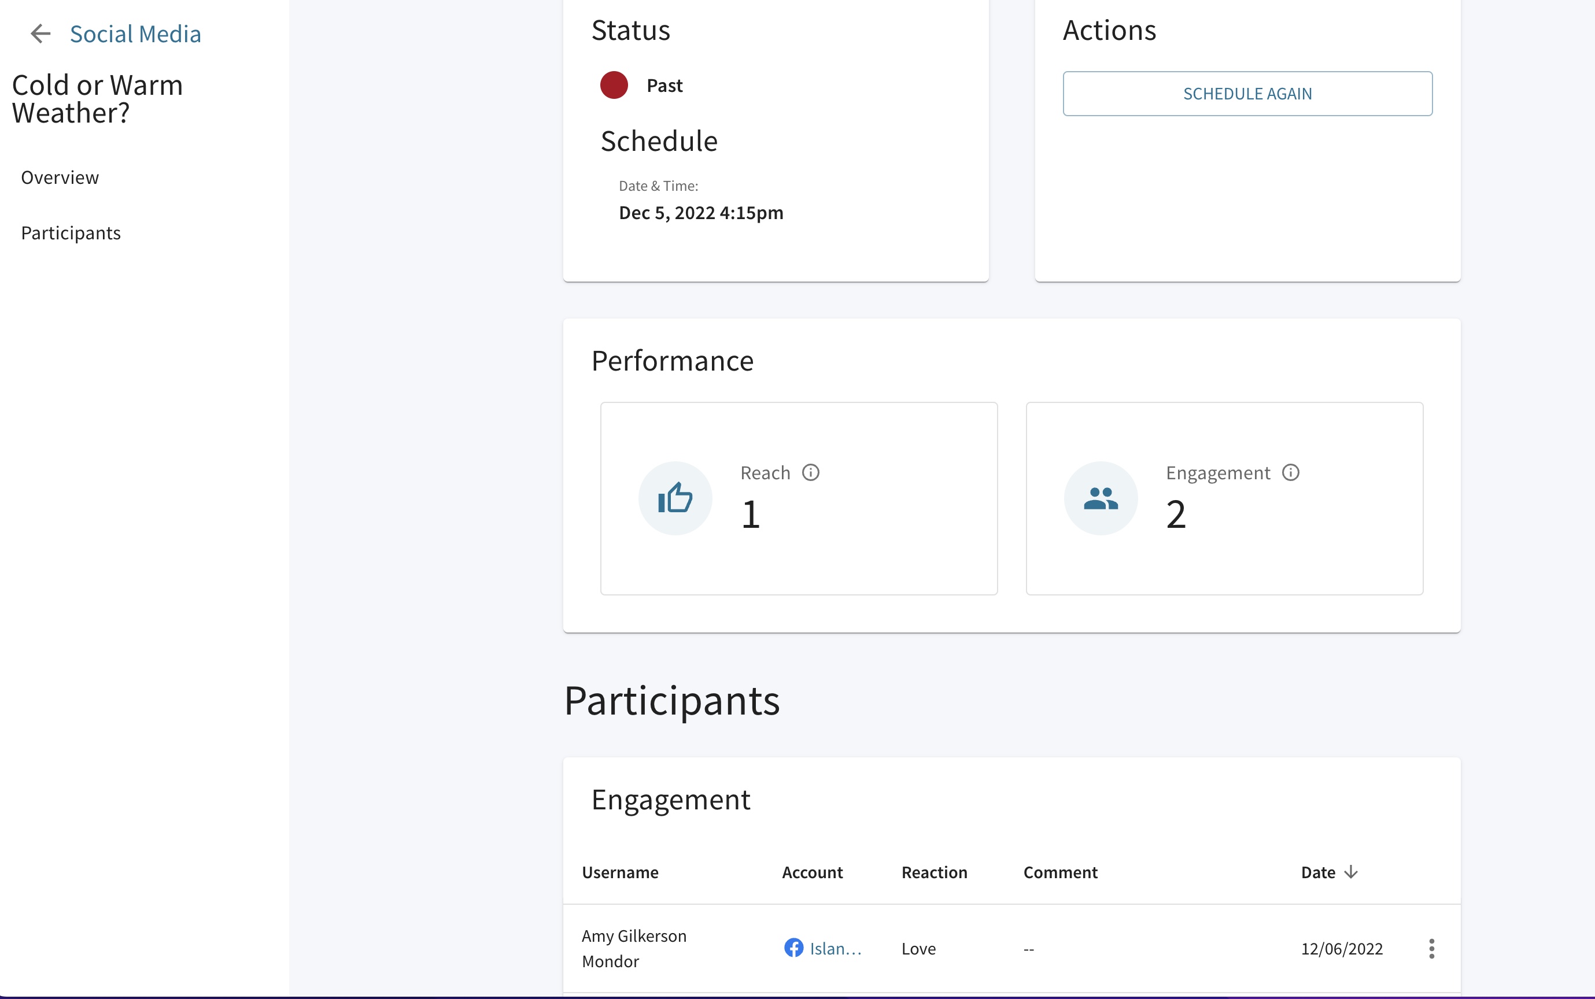Sort by Date column arrow
The height and width of the screenshot is (999, 1595).
point(1350,872)
